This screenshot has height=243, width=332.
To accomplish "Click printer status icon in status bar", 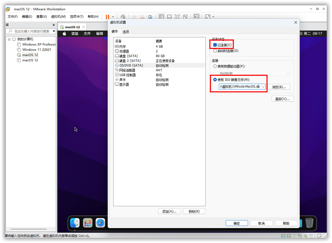I will point(311,236).
